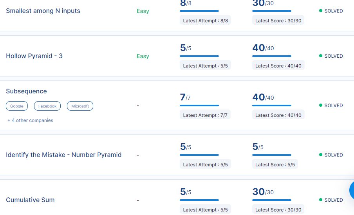Expand the '+ 4 other companies' list
The image size is (354, 215).
31,120
